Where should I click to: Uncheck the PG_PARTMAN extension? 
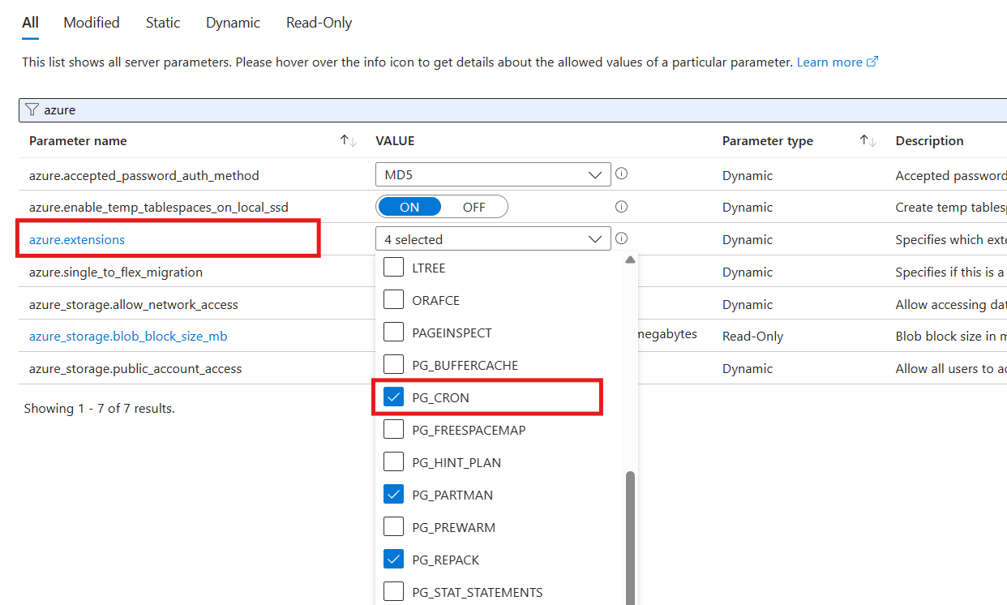(x=393, y=494)
